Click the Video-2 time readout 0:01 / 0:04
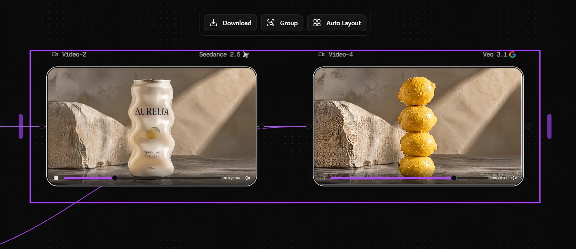The width and height of the screenshot is (576, 249). [x=232, y=178]
